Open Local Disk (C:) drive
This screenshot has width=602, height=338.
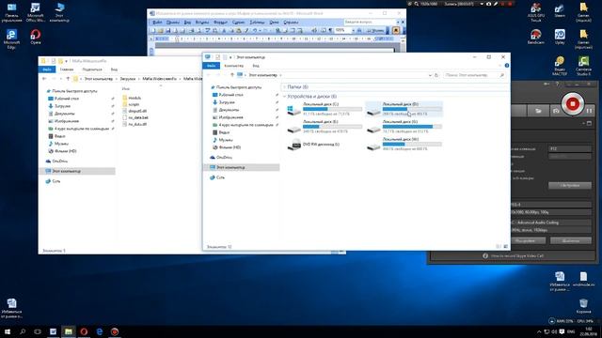coord(324,109)
